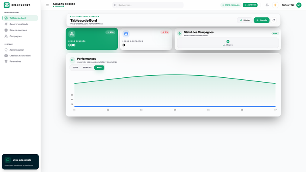Click the chat icon in feedback card
Image resolution: width=306 pixels, height=172 pixels.
(8, 160)
